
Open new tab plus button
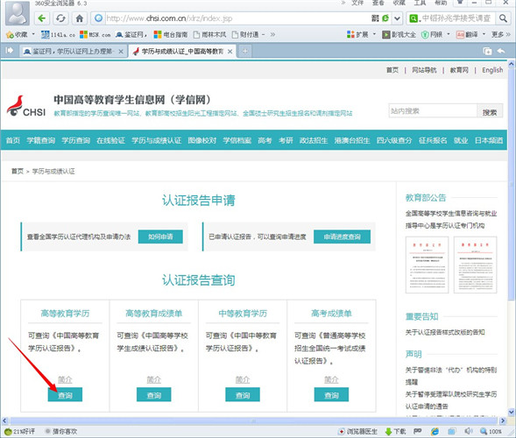coord(244,51)
